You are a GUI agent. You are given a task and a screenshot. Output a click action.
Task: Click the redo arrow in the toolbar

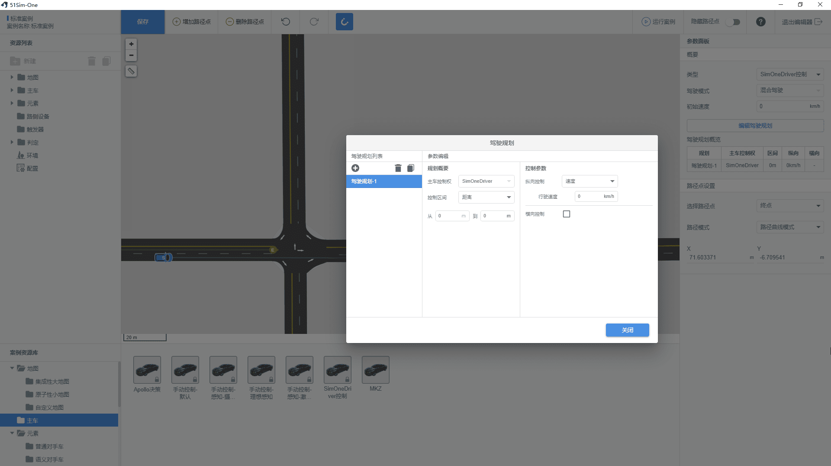pyautogui.click(x=314, y=22)
